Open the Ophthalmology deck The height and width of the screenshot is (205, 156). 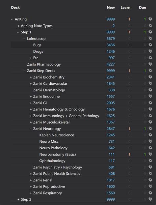coord(52,161)
